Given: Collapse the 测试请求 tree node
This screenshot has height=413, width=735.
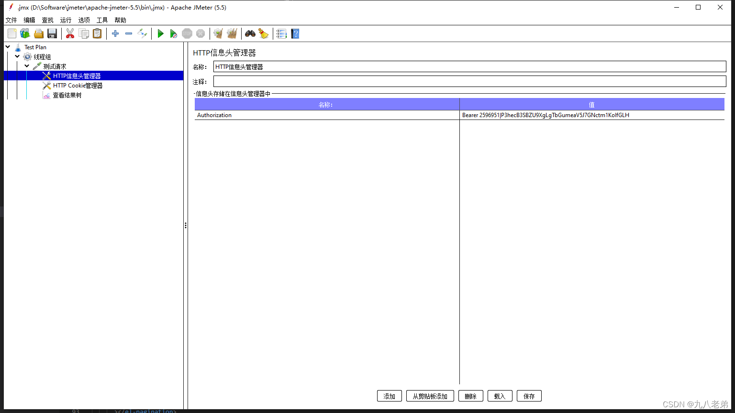Looking at the screenshot, I should point(27,66).
